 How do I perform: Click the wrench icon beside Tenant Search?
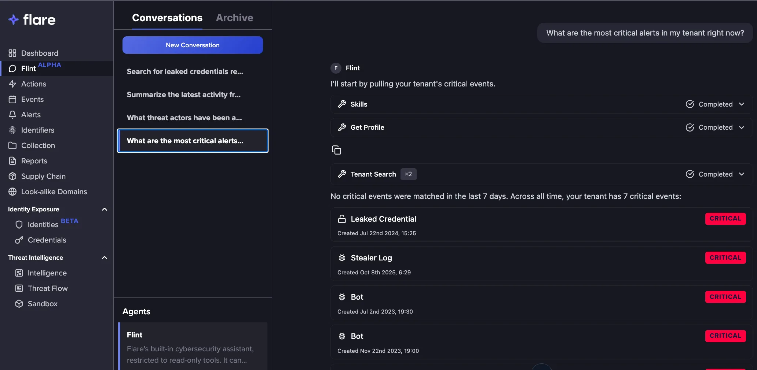coord(342,174)
